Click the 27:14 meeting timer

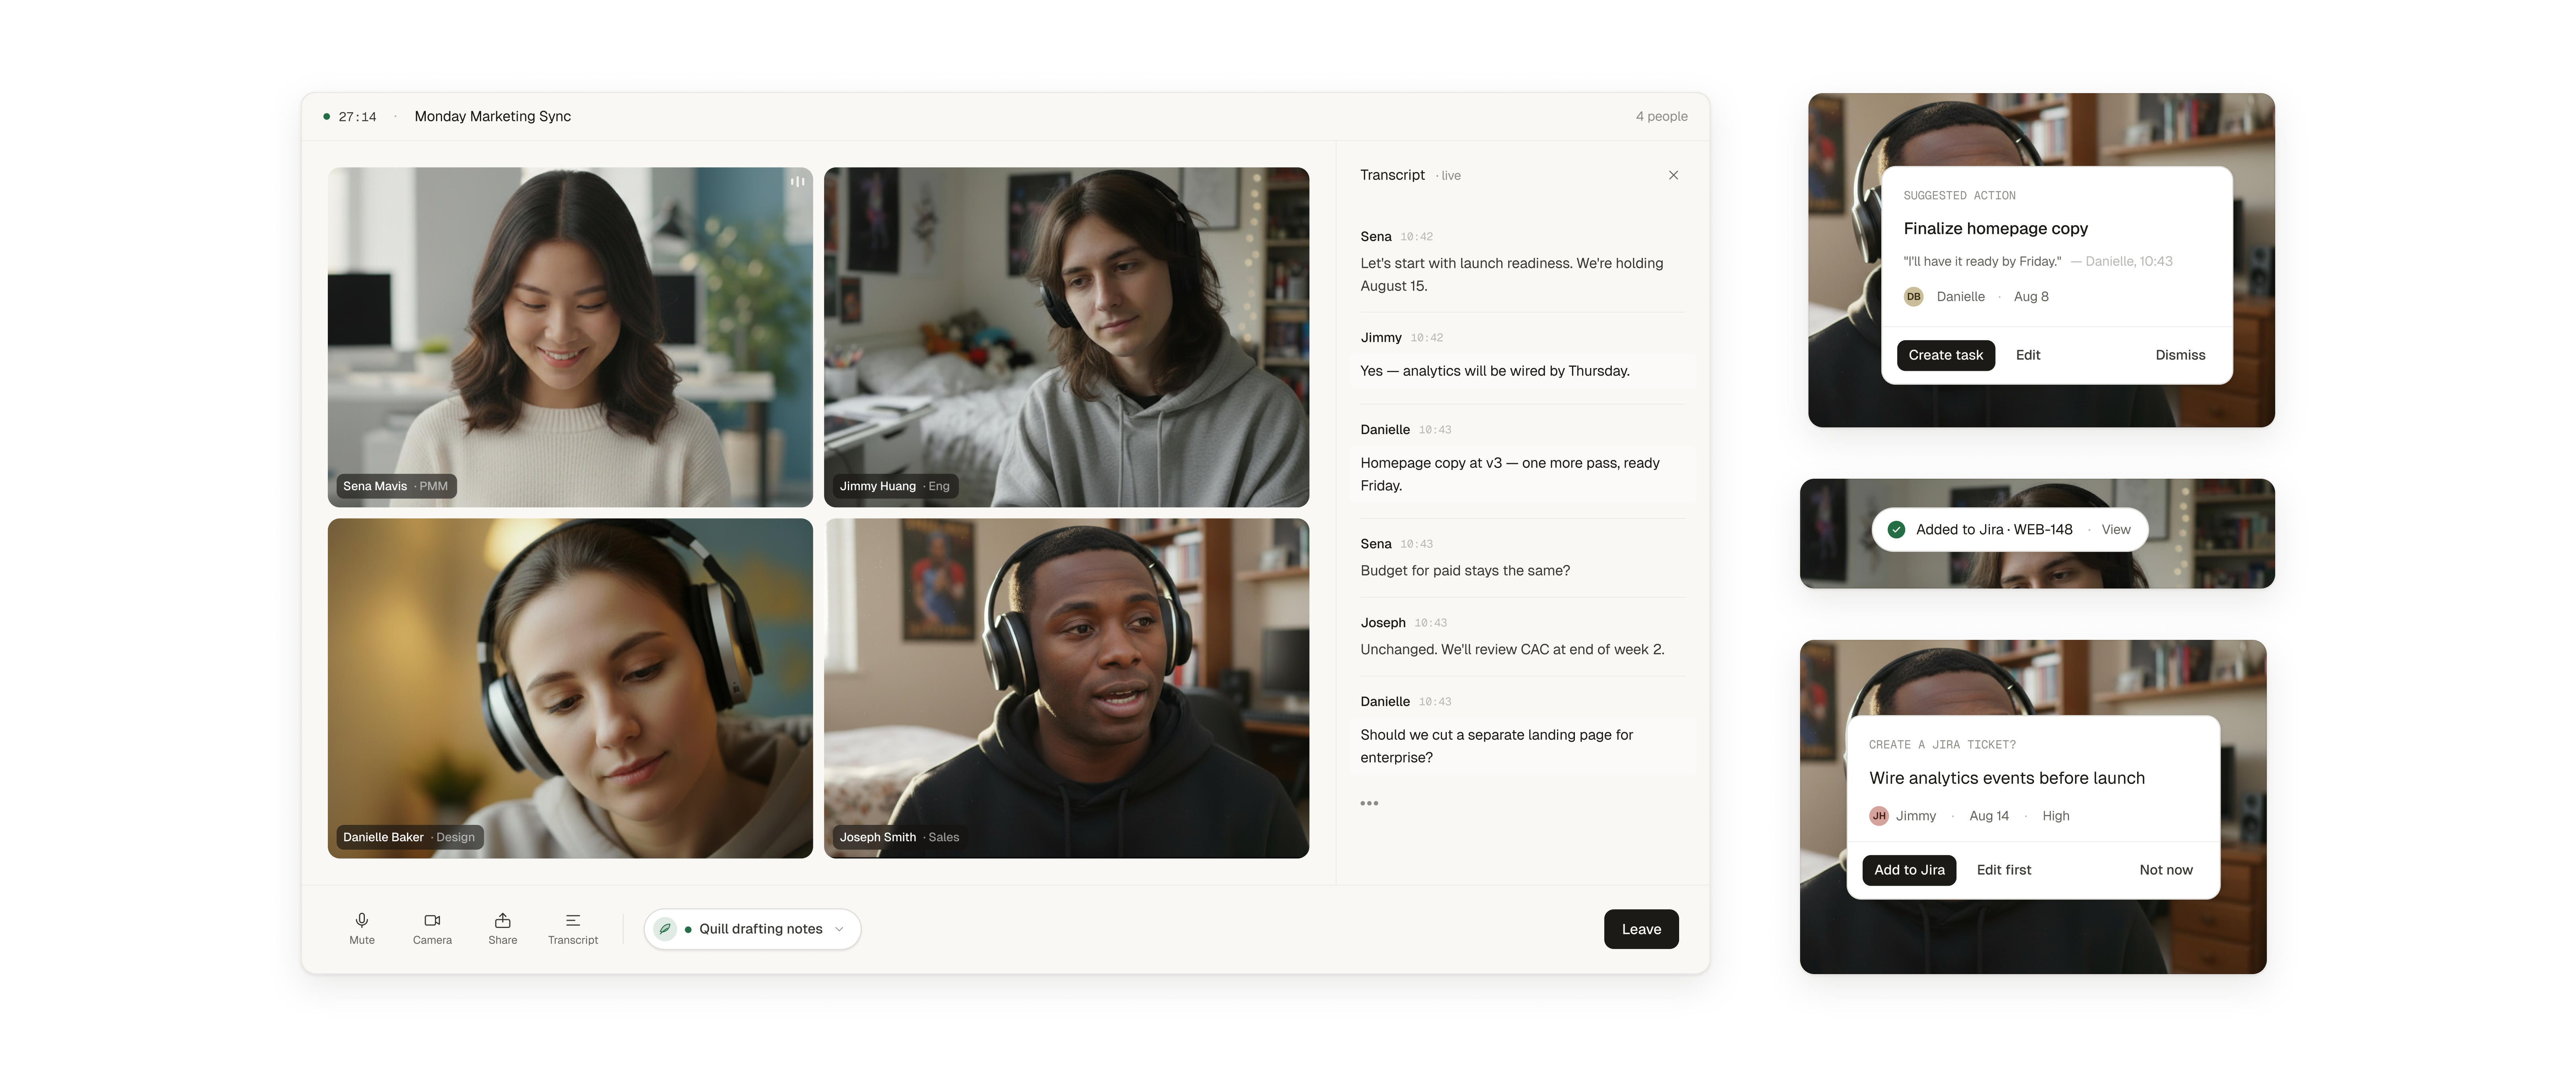tap(357, 117)
